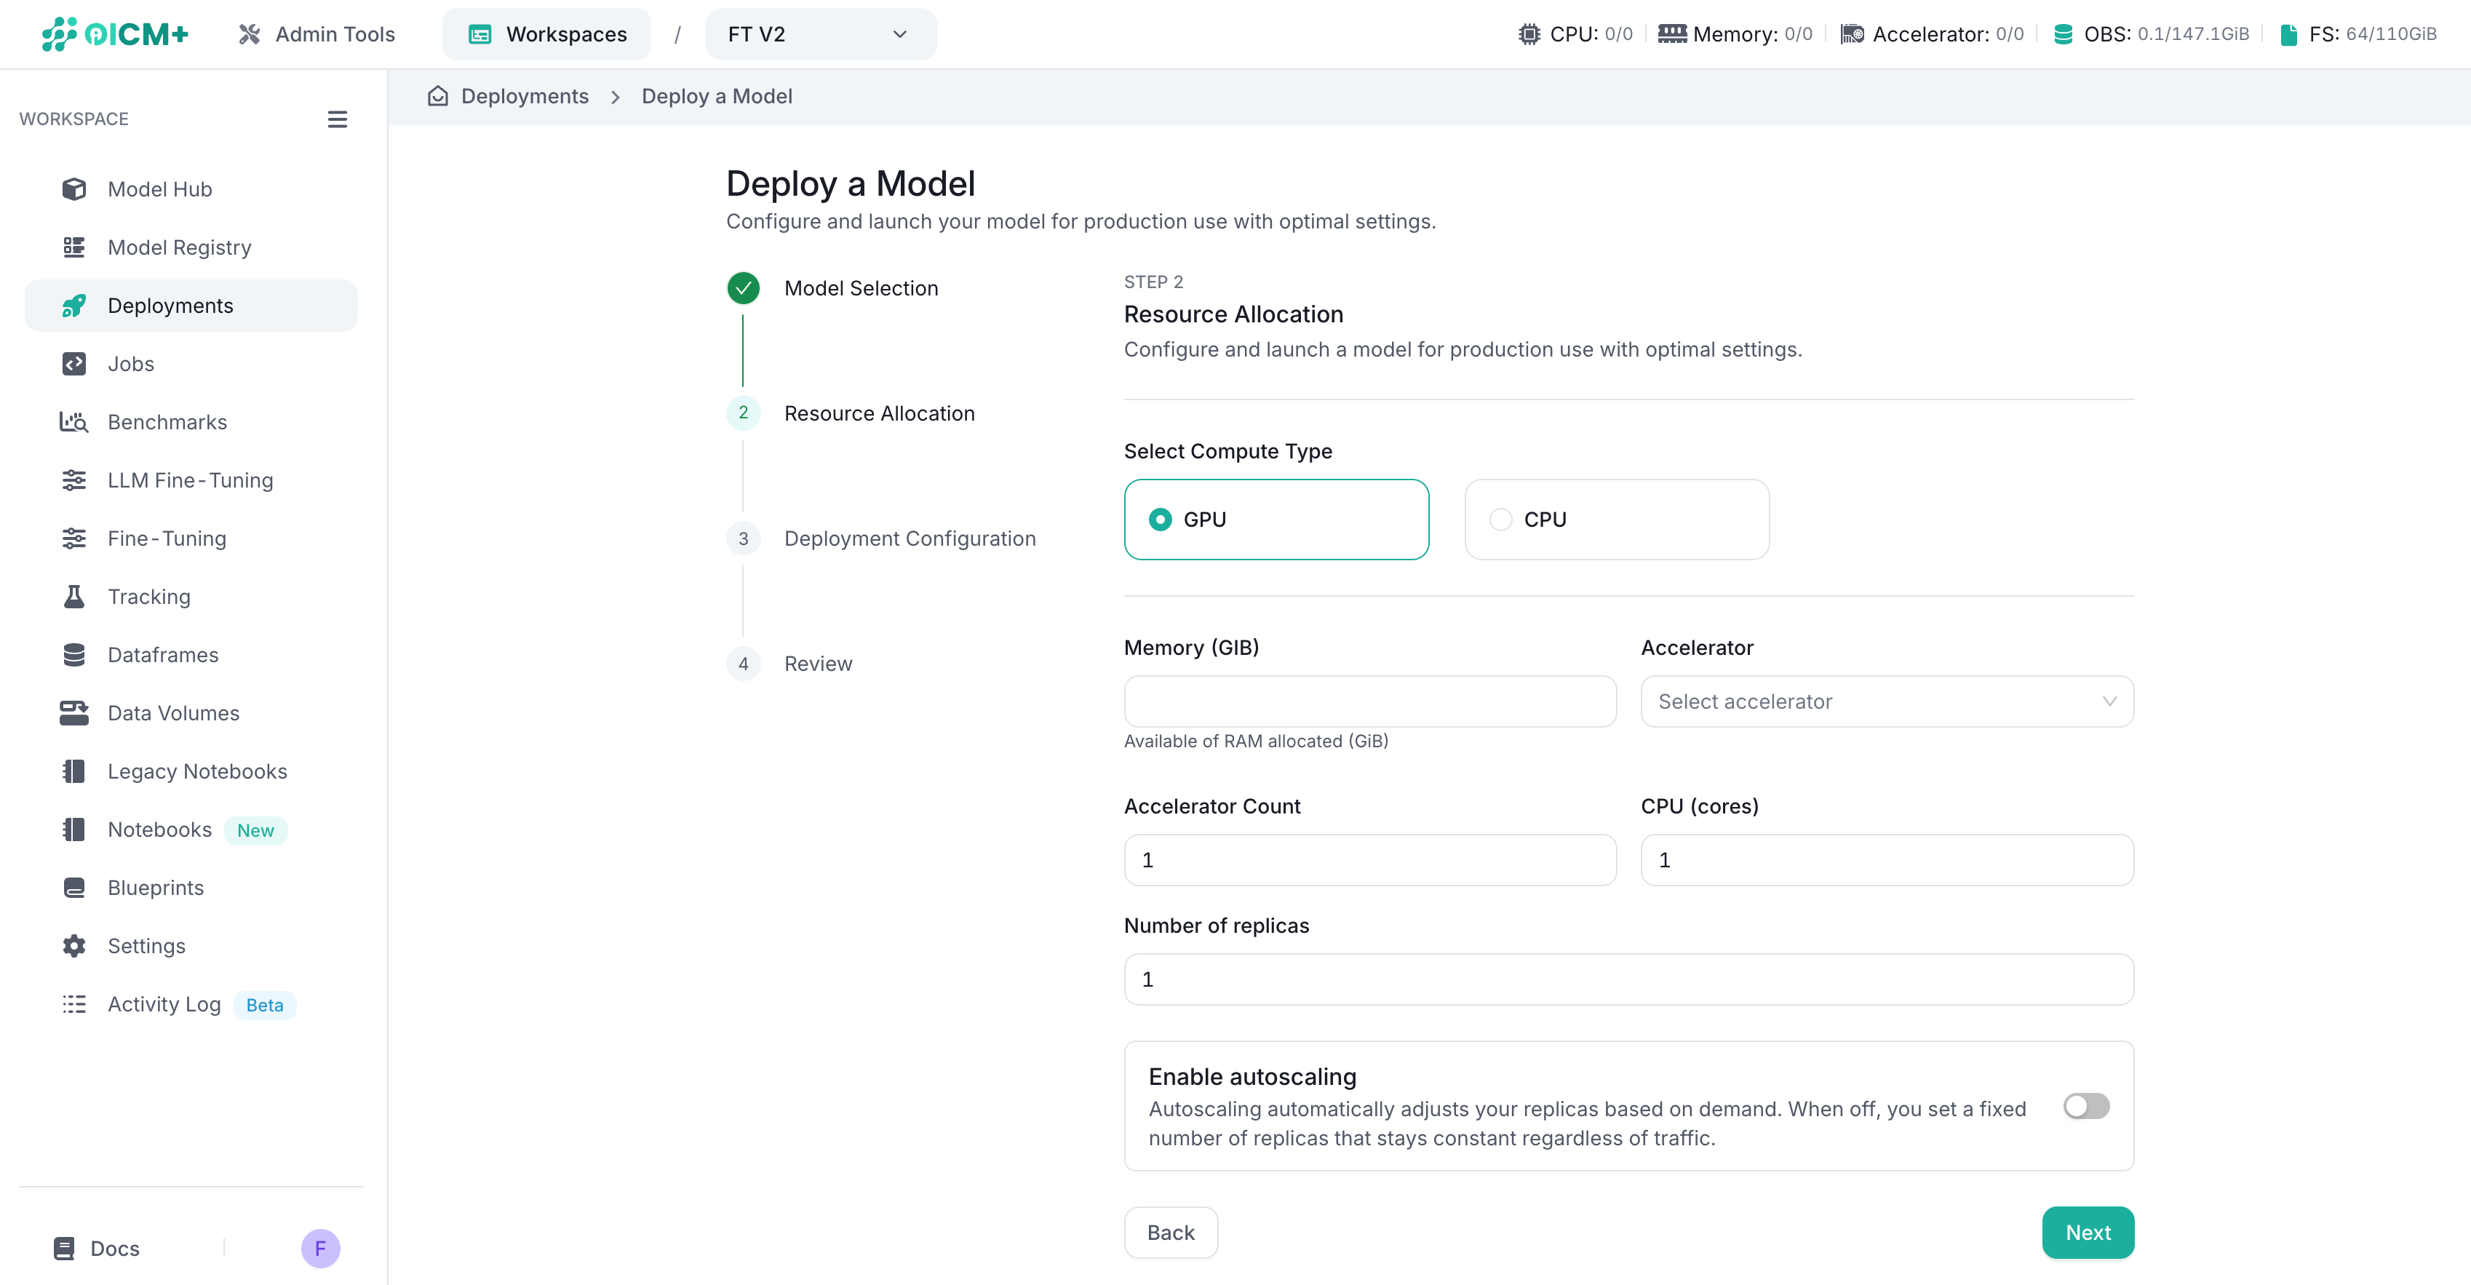
Task: Click the Jobs code icon
Action: 74,363
